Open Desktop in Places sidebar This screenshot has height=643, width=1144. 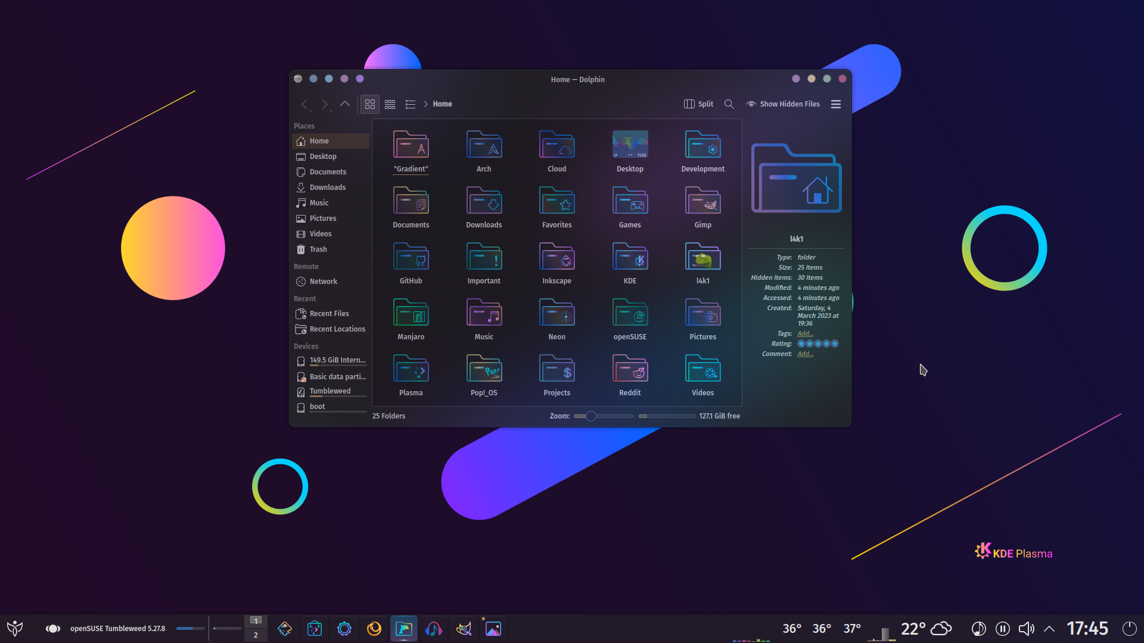[x=331, y=157]
